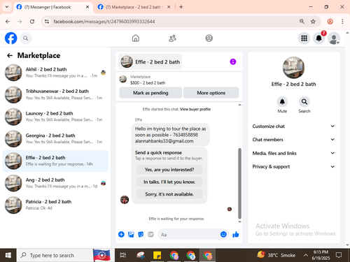The height and width of the screenshot is (262, 350).
Task: Open Launcey - 2 bed 2 bath conversation
Action: point(55,117)
